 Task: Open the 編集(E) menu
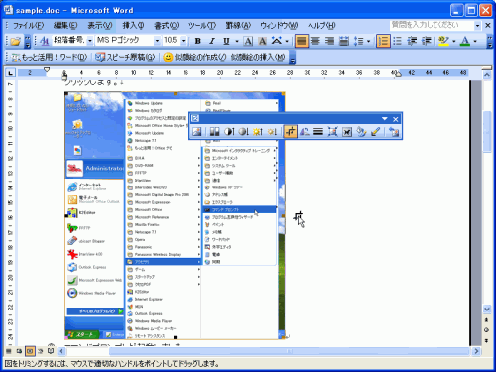pos(65,25)
